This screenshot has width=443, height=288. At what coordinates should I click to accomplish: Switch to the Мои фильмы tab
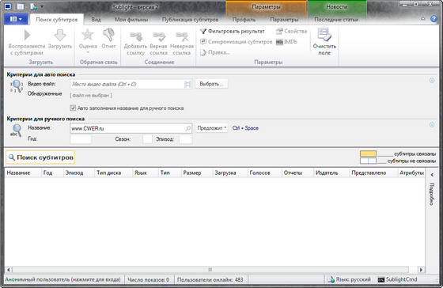coord(131,20)
